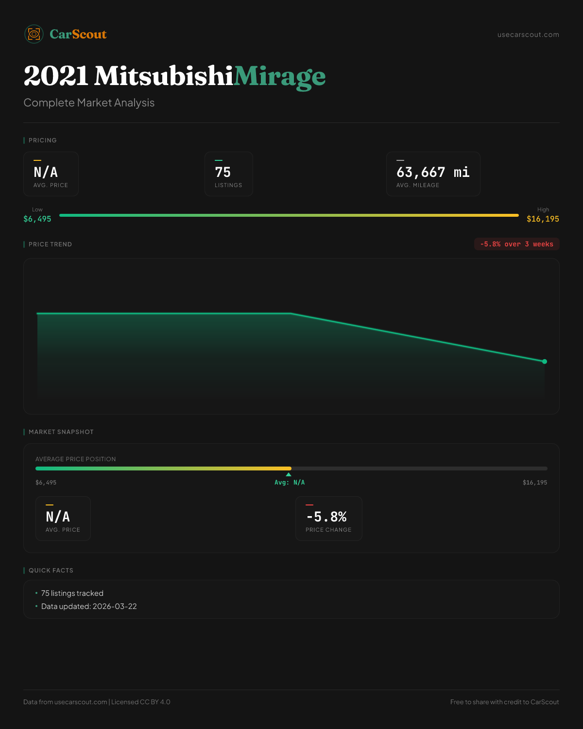This screenshot has height=729, width=583.
Task: Click the Data updated 2026-03-22 item
Action: coord(89,607)
